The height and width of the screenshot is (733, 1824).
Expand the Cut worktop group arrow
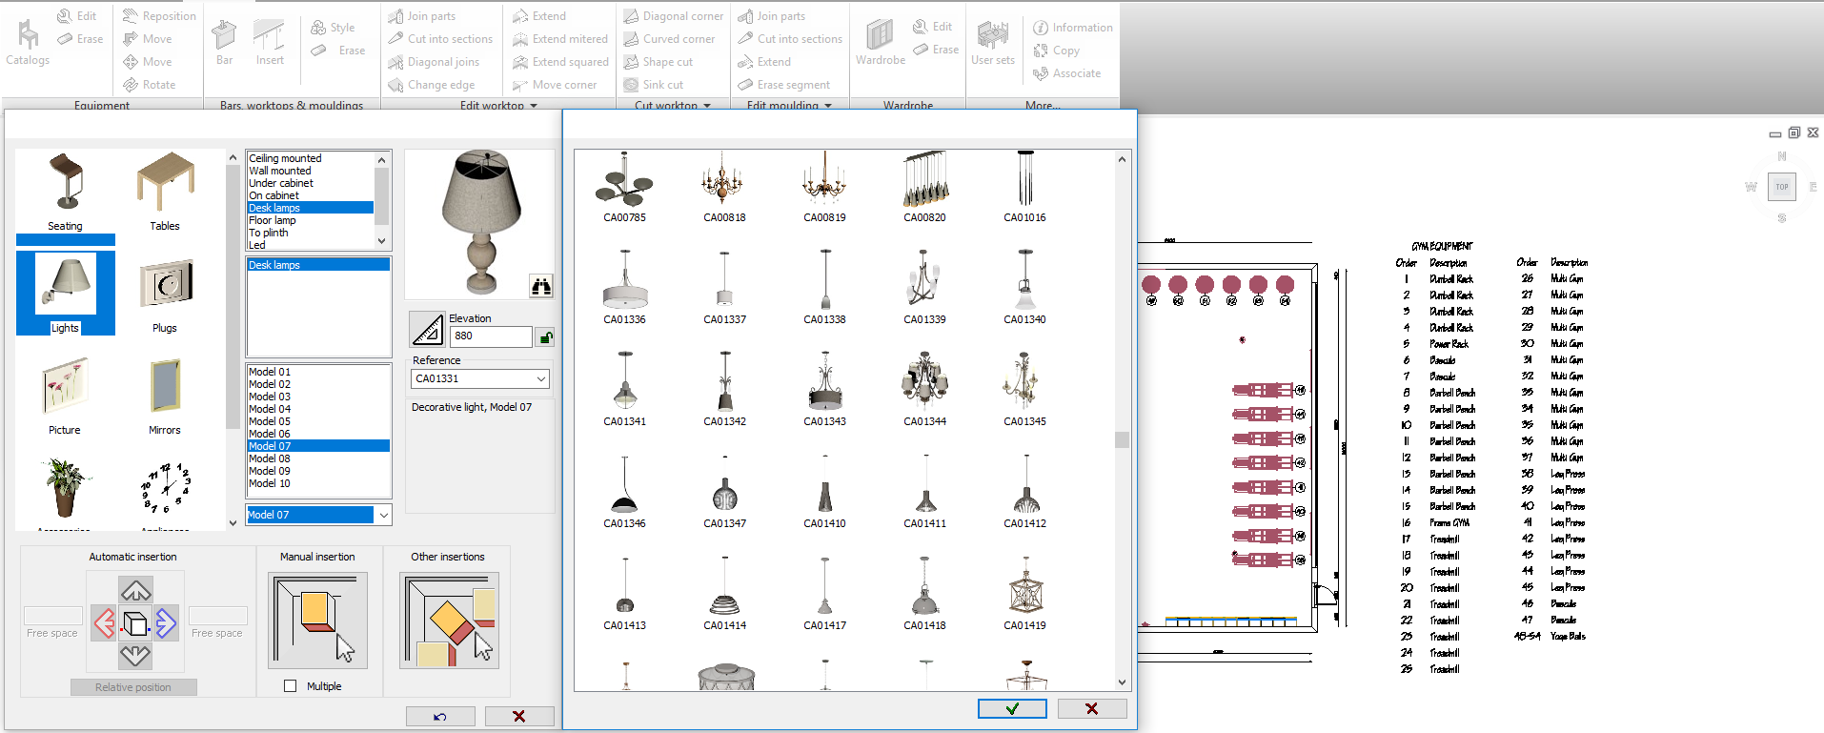[x=707, y=106]
